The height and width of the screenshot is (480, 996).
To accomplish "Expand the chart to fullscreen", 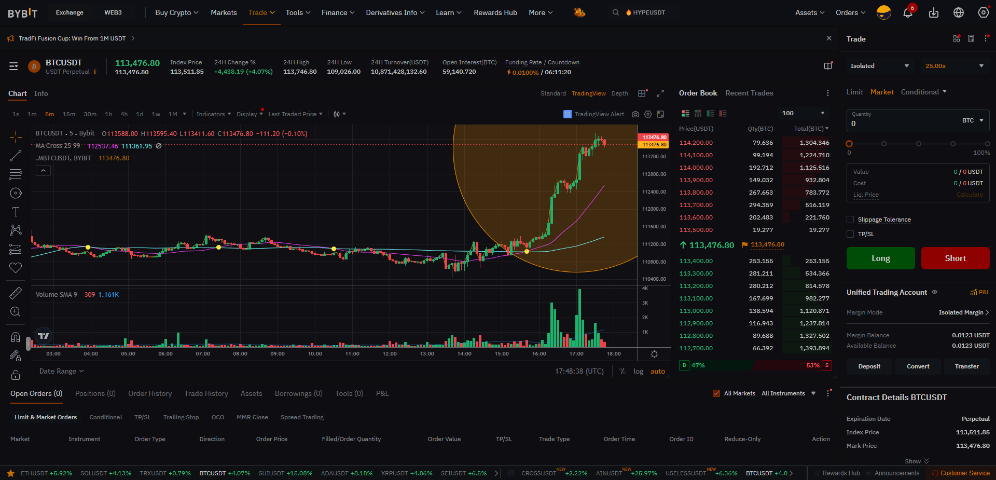I will pos(660,93).
